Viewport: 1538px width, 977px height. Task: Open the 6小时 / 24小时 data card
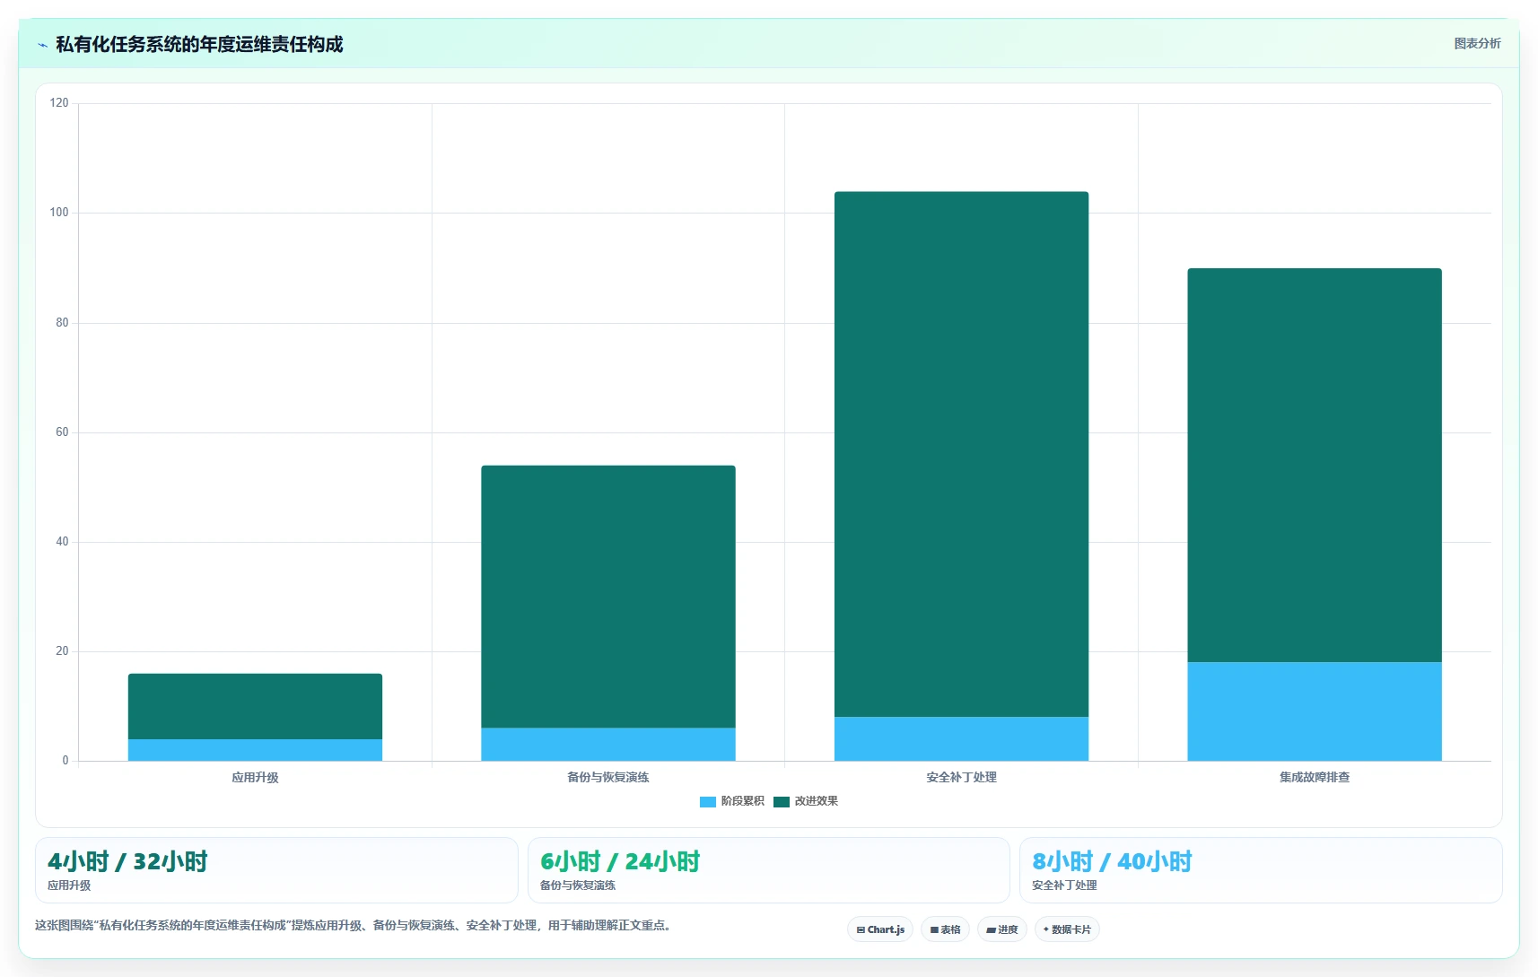[x=769, y=870]
